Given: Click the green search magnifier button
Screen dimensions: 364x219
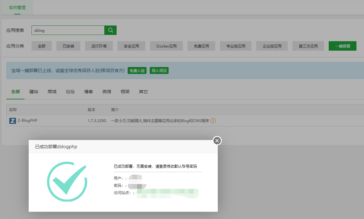Looking at the screenshot, I should click(x=111, y=30).
